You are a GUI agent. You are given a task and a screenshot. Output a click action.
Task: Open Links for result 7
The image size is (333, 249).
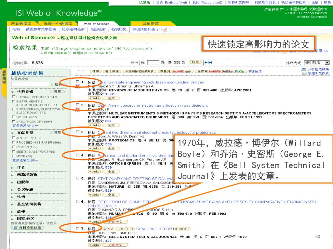coord(94,245)
